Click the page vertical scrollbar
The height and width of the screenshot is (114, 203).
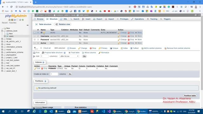202,53
